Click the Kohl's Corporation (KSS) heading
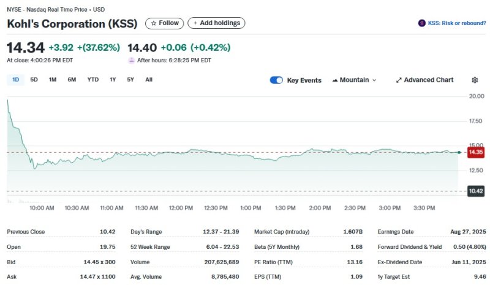This screenshot has height=285, width=490. 72,24
